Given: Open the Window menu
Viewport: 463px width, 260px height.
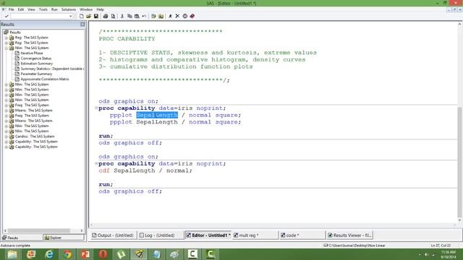Looking at the screenshot, I should [x=86, y=9].
